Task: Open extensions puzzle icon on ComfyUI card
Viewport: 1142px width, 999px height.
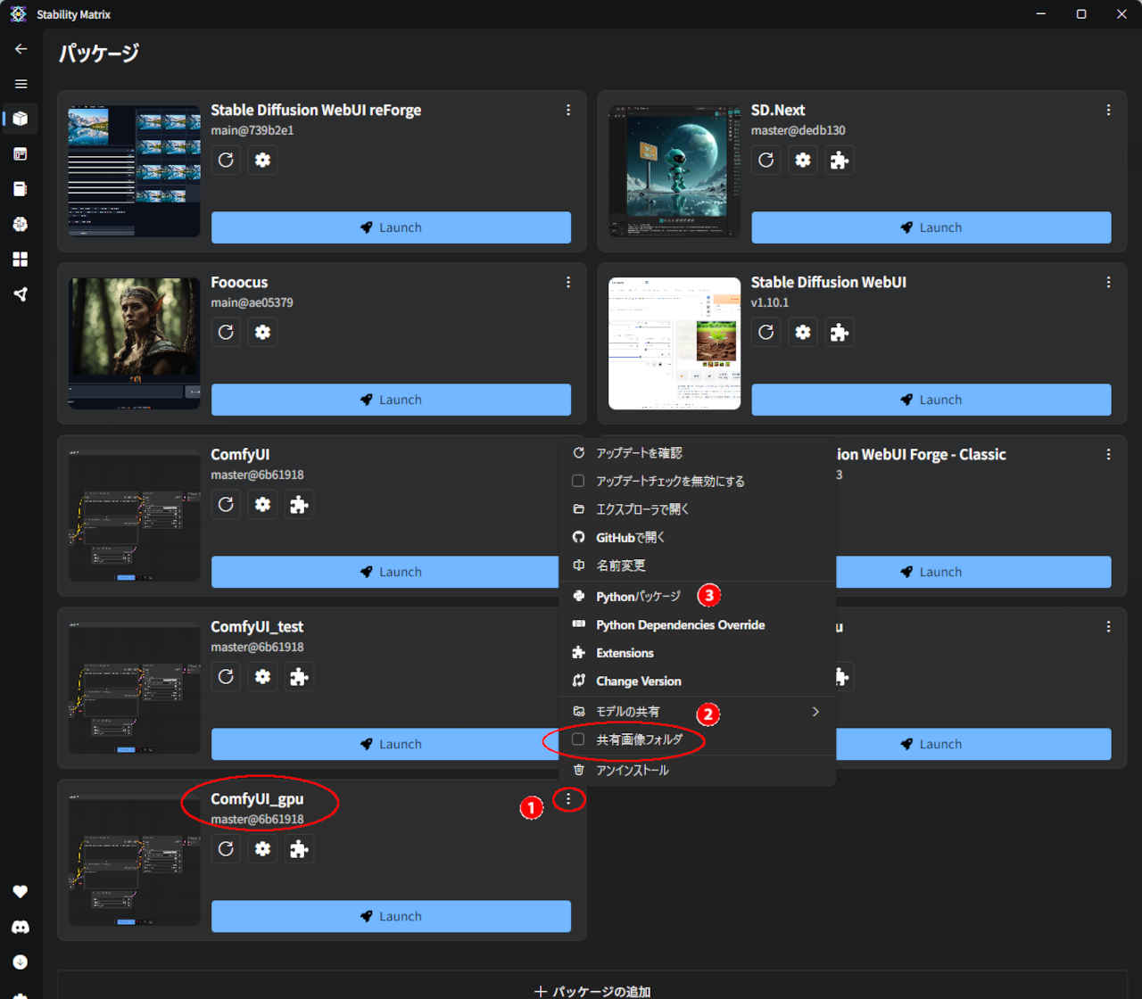Action: click(x=299, y=504)
